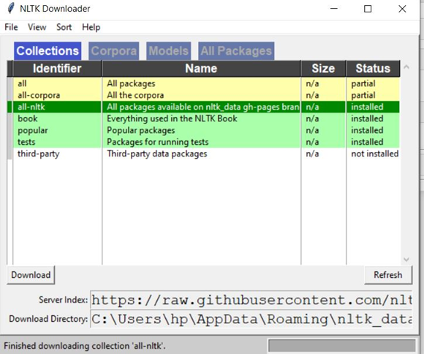
Task: Open the View menu
Action: pyautogui.click(x=37, y=27)
